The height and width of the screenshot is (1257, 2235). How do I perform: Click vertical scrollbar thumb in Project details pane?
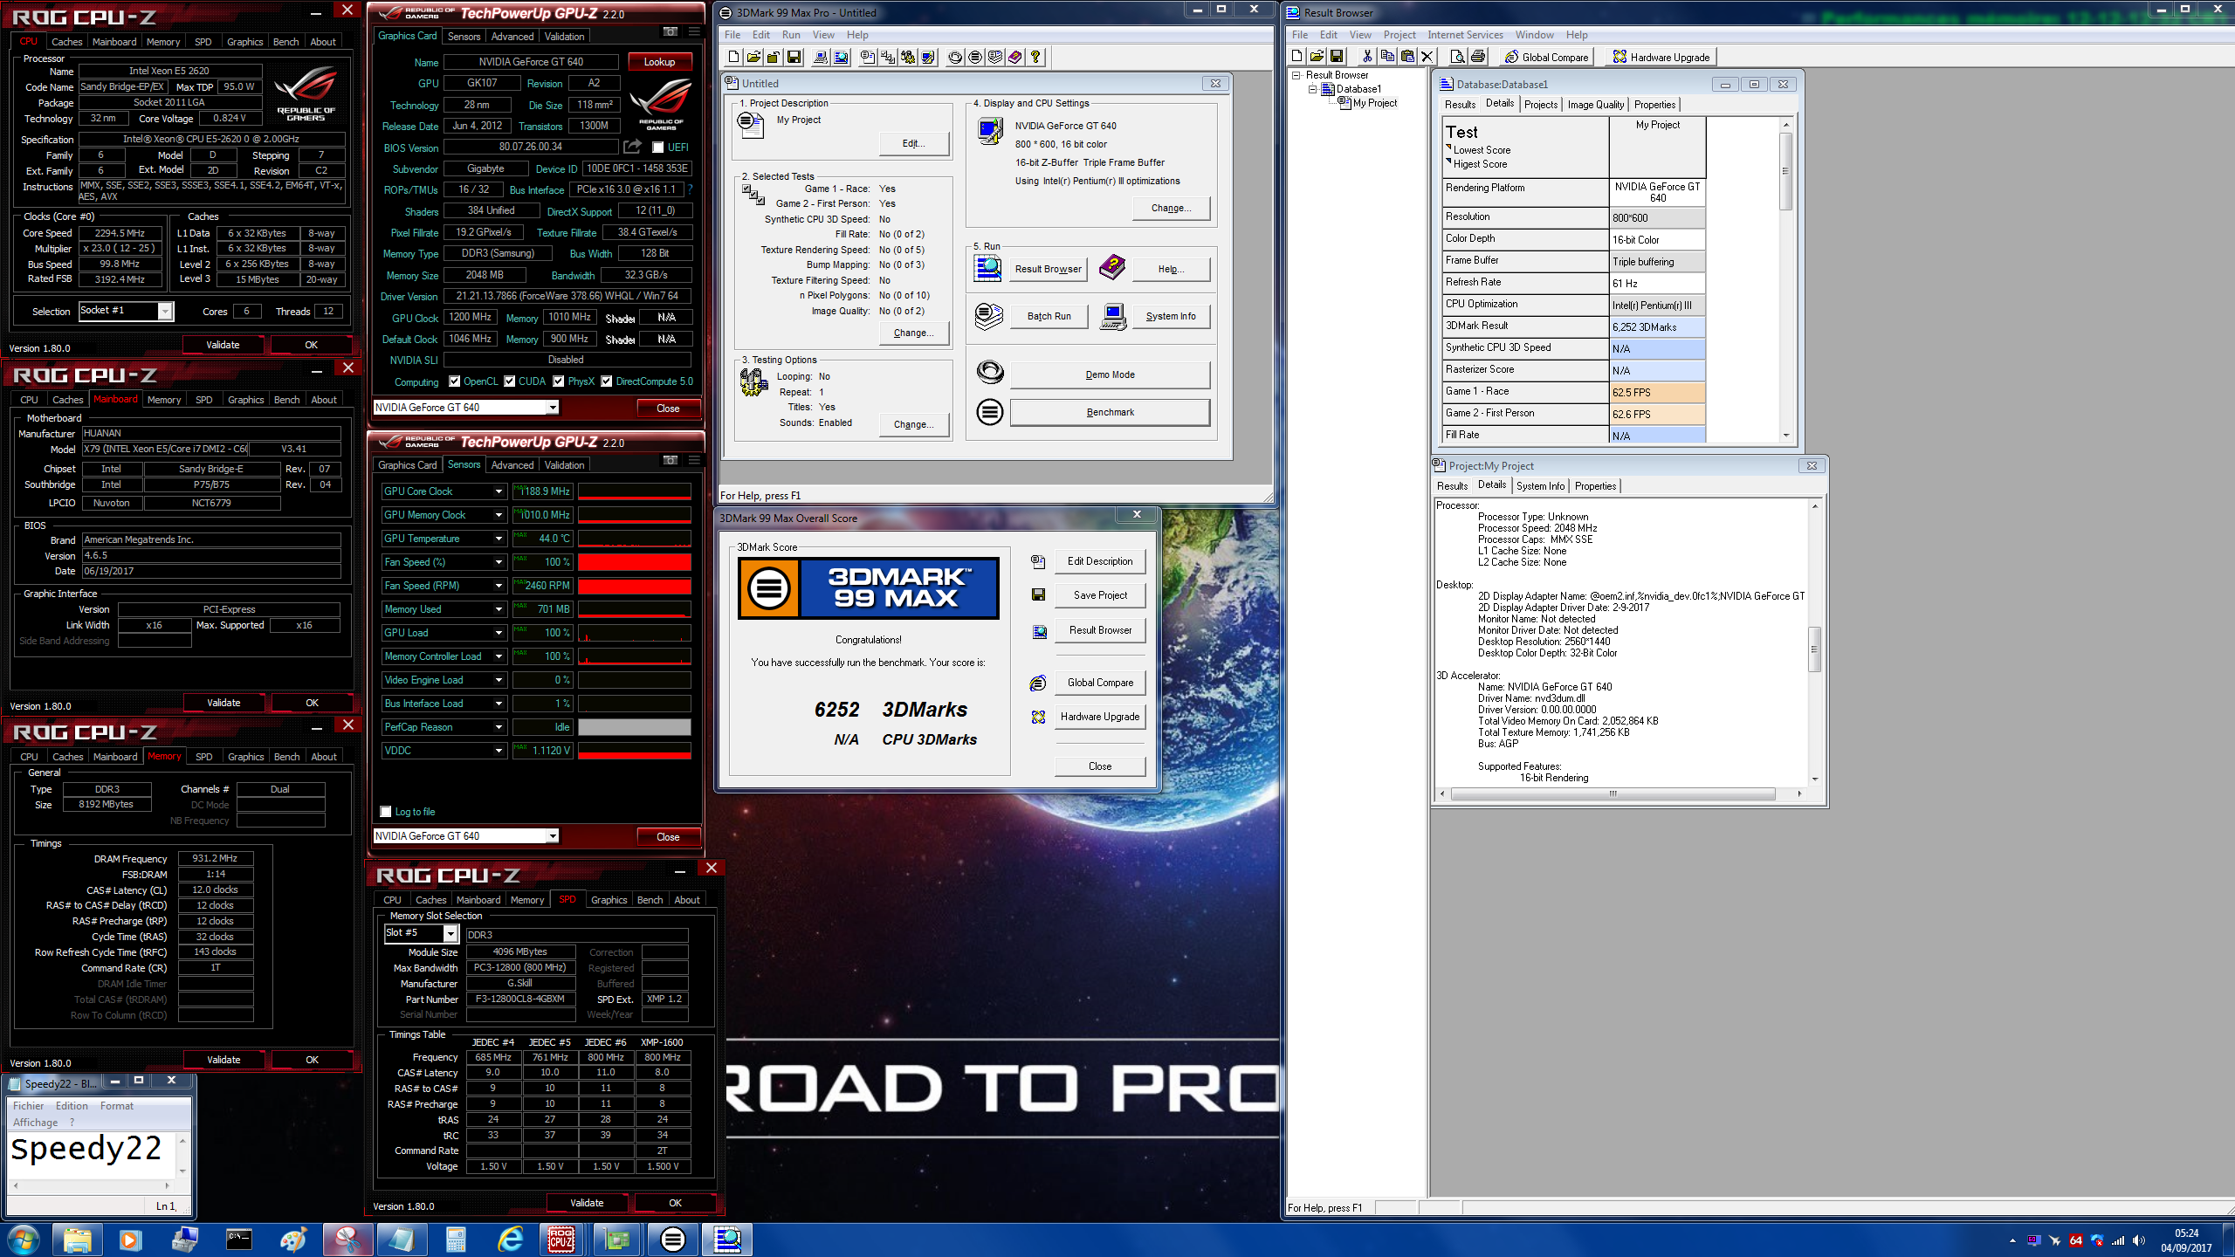click(1814, 649)
